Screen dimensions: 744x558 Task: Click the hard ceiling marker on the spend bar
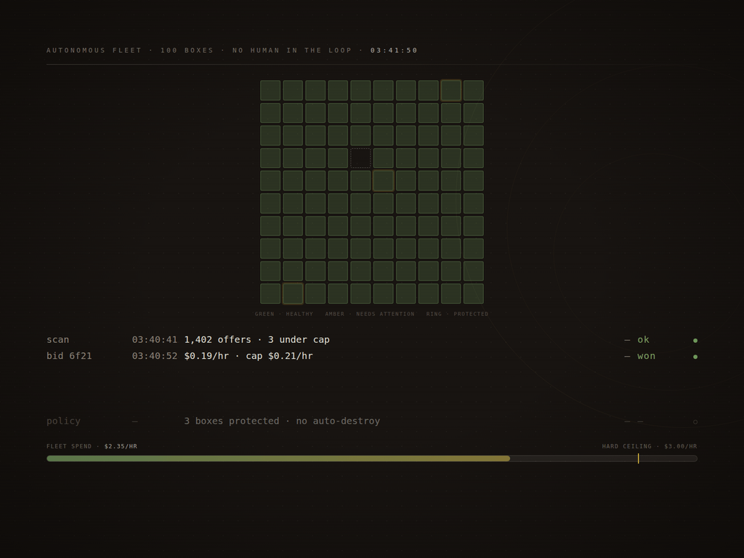638,458
